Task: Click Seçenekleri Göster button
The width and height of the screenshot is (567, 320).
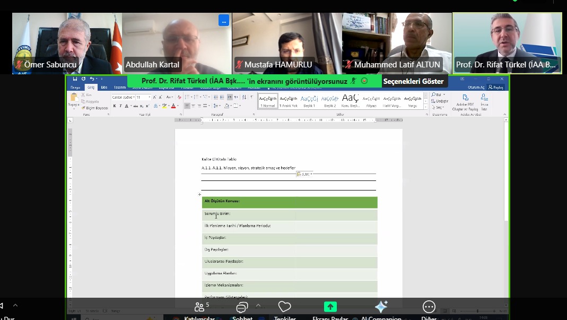Action: [x=413, y=81]
